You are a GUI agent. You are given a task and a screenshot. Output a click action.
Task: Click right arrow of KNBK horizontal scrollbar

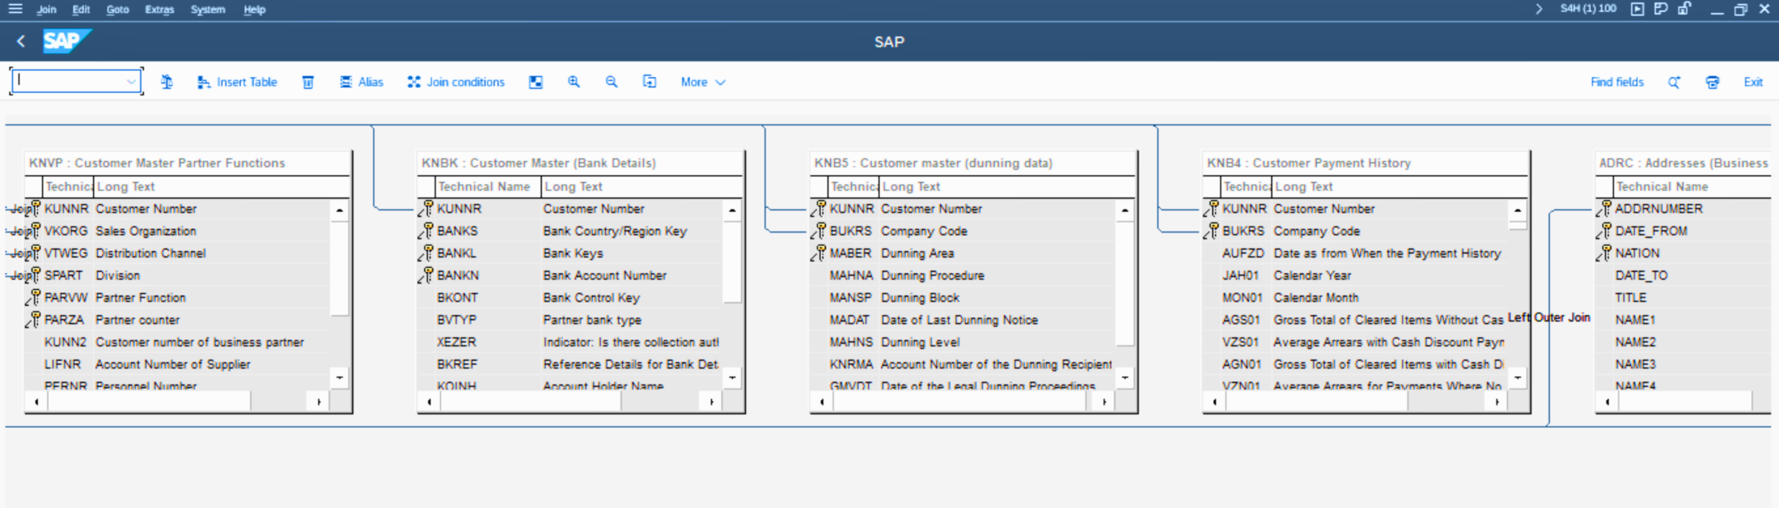coord(711,402)
